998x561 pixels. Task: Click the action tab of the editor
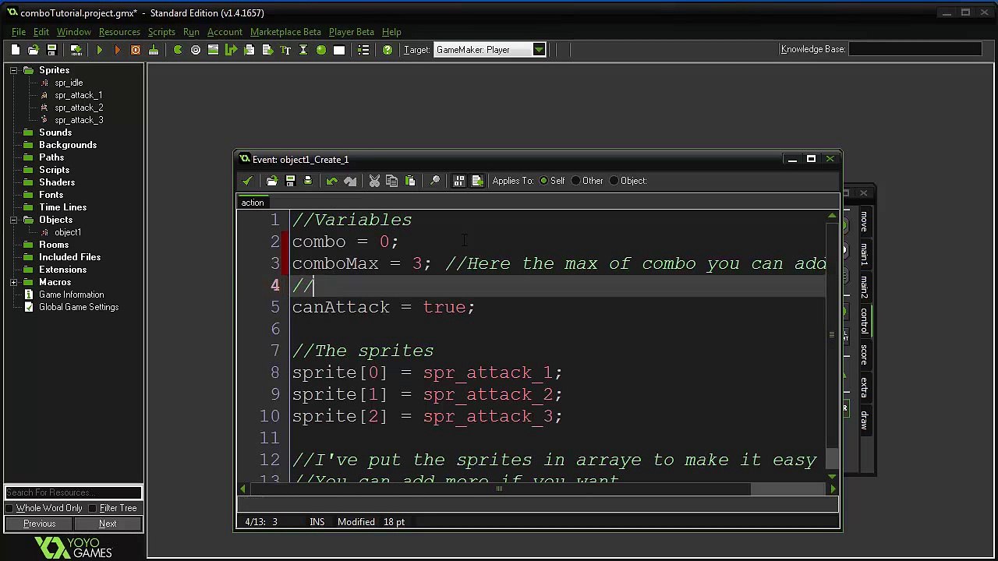[x=253, y=203]
